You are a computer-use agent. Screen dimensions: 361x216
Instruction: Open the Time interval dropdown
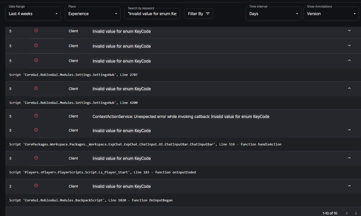(x=273, y=14)
